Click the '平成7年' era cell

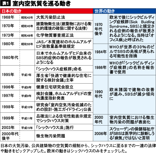(x=27, y=75)
